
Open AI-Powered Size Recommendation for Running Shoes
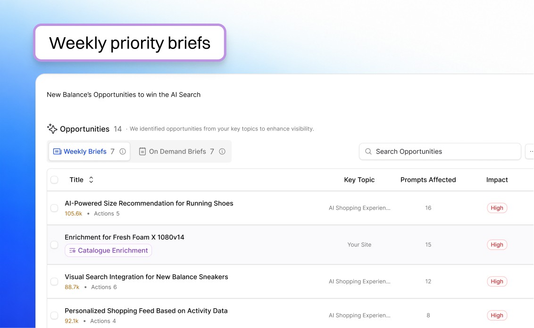click(x=149, y=203)
